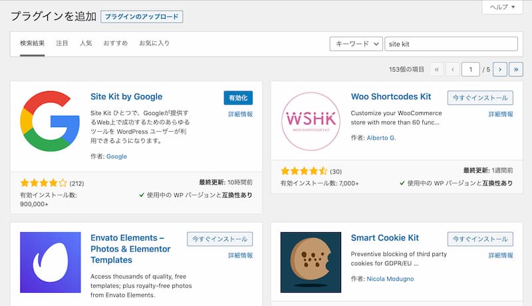Click the plugin search field with site kit
The height and width of the screenshot is (306, 532).
coord(452,44)
